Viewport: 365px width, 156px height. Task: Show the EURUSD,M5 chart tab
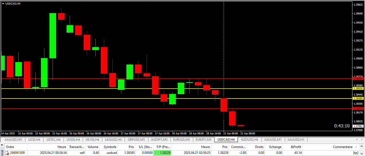(x=182, y=139)
